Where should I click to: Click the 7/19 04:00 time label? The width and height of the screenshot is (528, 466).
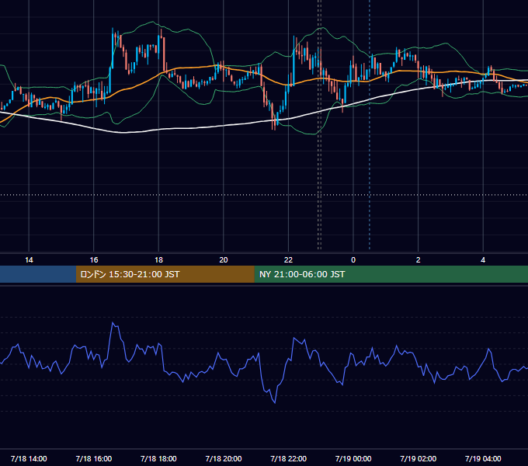pyautogui.click(x=483, y=458)
